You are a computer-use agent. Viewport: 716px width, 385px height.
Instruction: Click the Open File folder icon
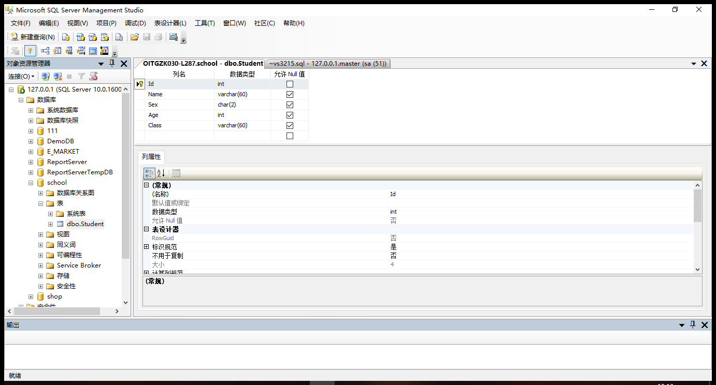135,37
